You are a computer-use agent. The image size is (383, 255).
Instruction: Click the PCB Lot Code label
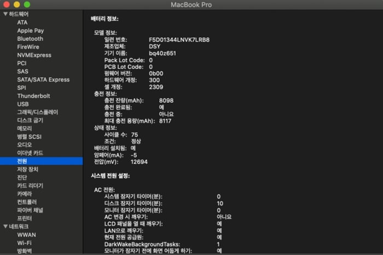coord(124,67)
